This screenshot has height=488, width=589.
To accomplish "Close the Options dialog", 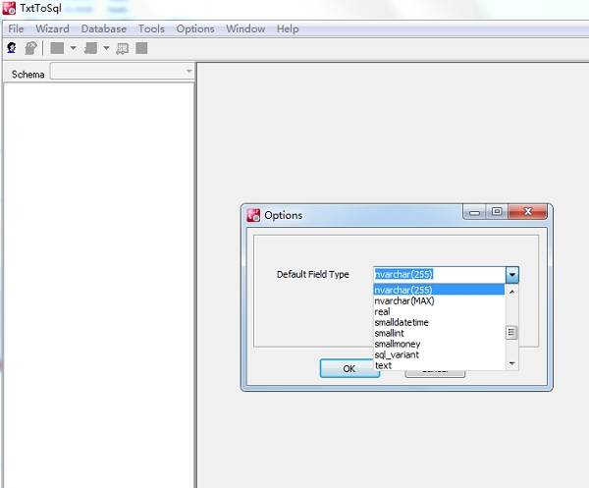I will (528, 212).
